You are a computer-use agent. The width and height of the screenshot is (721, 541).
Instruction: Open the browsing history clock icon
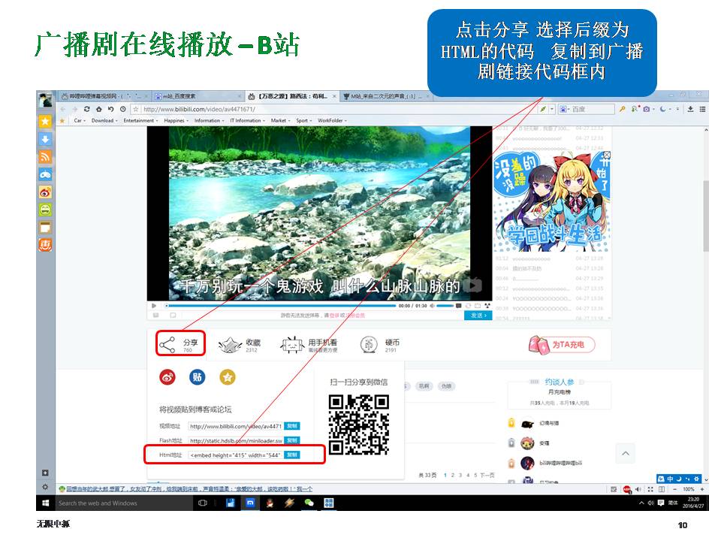(122, 109)
